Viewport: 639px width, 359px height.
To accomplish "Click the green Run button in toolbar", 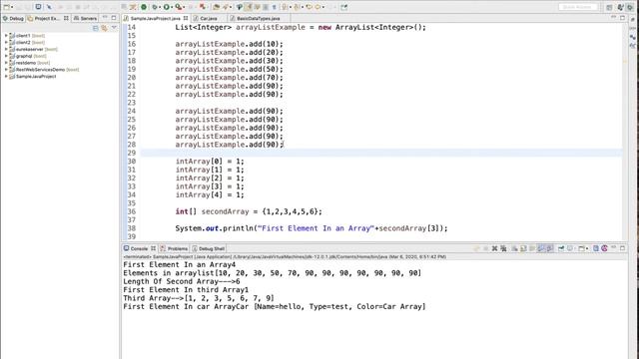I will [167, 7].
